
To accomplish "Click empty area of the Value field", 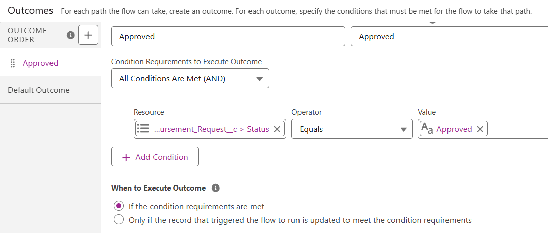I will (518, 129).
